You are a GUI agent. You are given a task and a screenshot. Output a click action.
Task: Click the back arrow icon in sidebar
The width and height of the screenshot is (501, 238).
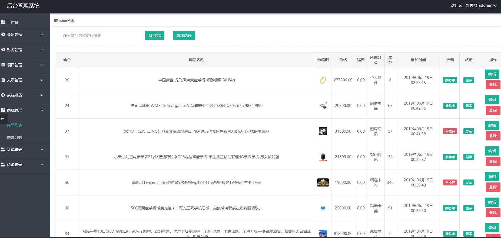point(3,119)
